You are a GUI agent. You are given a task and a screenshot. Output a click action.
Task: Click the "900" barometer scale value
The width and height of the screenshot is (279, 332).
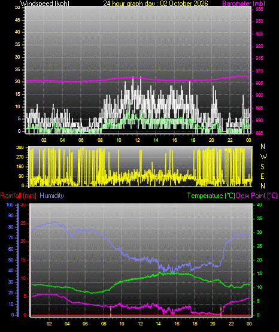[x=259, y=95]
